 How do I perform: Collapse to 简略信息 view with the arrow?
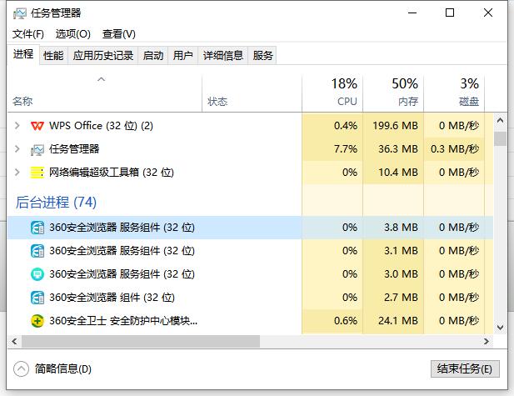[x=22, y=368]
